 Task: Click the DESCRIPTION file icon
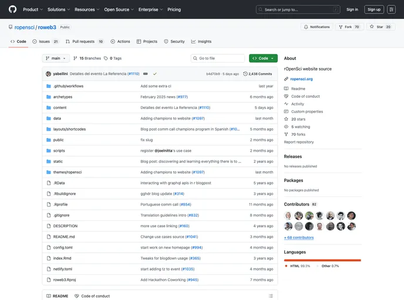pyautogui.click(x=48, y=226)
